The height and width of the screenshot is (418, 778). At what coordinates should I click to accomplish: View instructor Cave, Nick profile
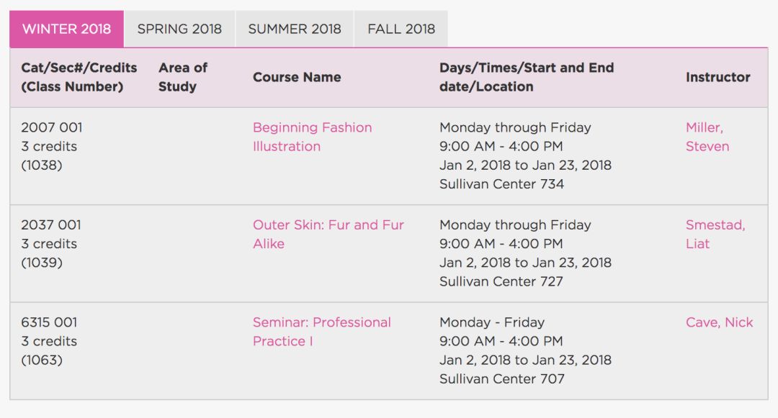[719, 322]
